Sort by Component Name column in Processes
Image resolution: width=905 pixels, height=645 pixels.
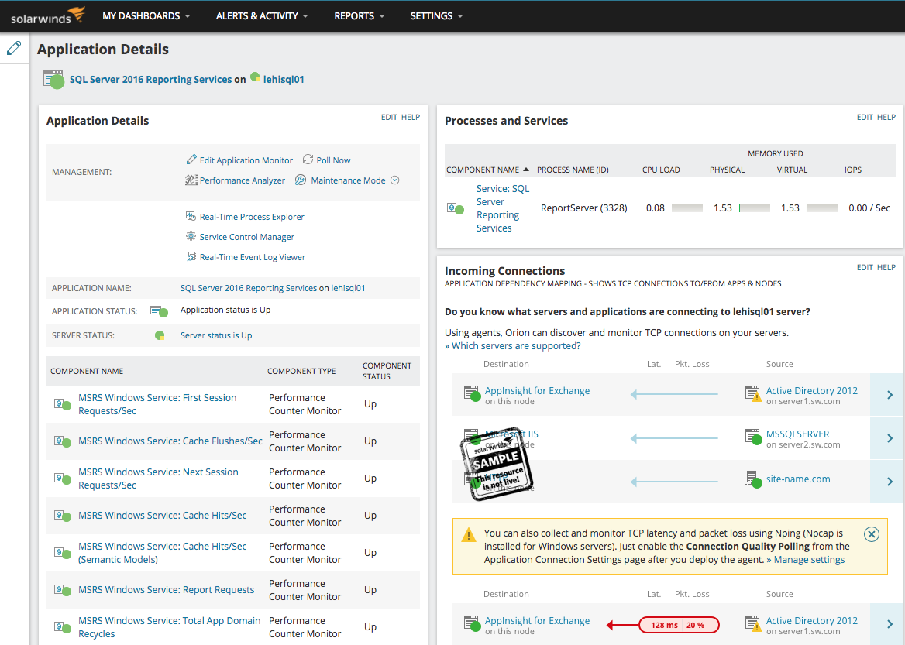[487, 170]
